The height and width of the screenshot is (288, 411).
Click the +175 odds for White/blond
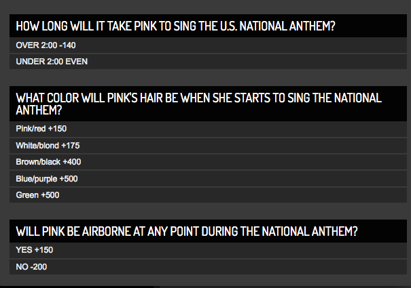click(x=71, y=146)
